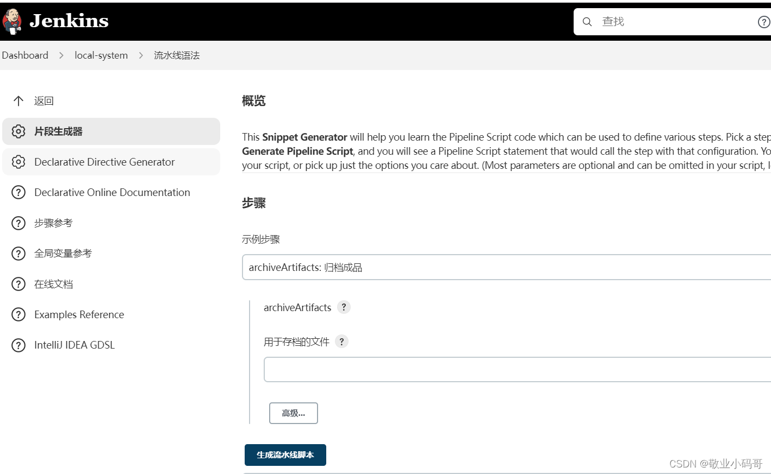Open the 全局变量参考 sidebar link
Screen dimensions: 771x474
click(63, 254)
